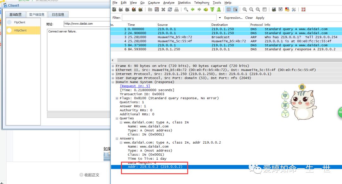Jump to the last packet icon
342x184 pixels.
coord(219,9)
